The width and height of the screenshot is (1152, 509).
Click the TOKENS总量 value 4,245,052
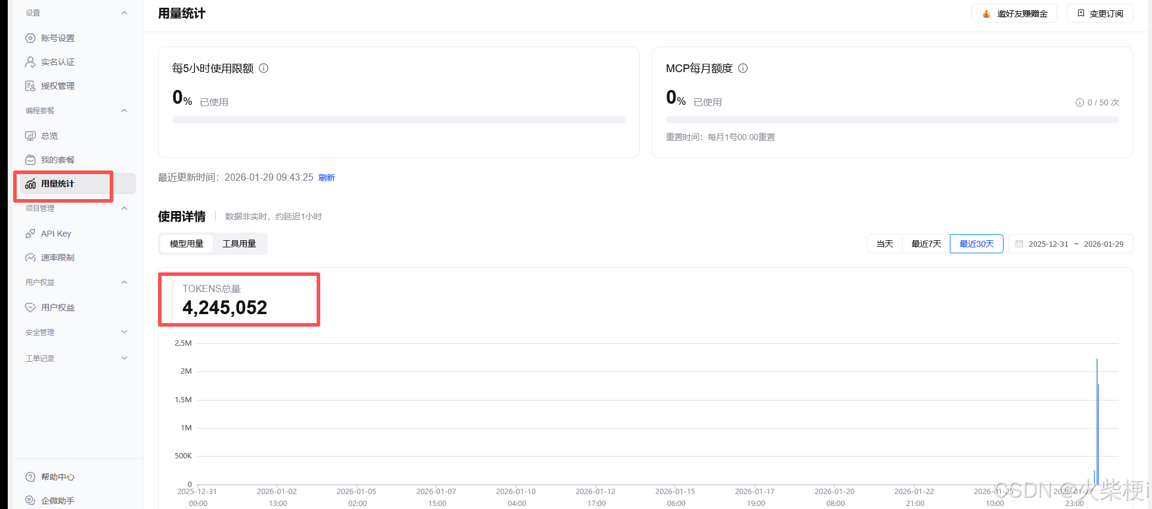point(225,308)
